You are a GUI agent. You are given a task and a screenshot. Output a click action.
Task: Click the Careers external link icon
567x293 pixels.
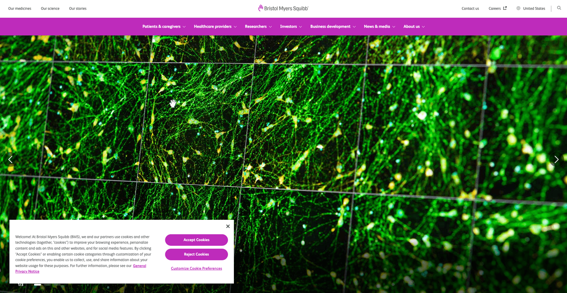[x=505, y=7]
